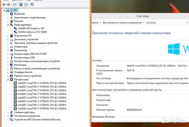Click the Активация Windows section heading
The width and height of the screenshot is (189, 127).
[x=103, y=117]
